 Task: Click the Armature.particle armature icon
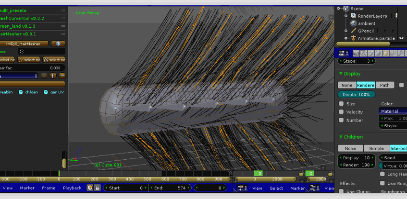point(353,38)
